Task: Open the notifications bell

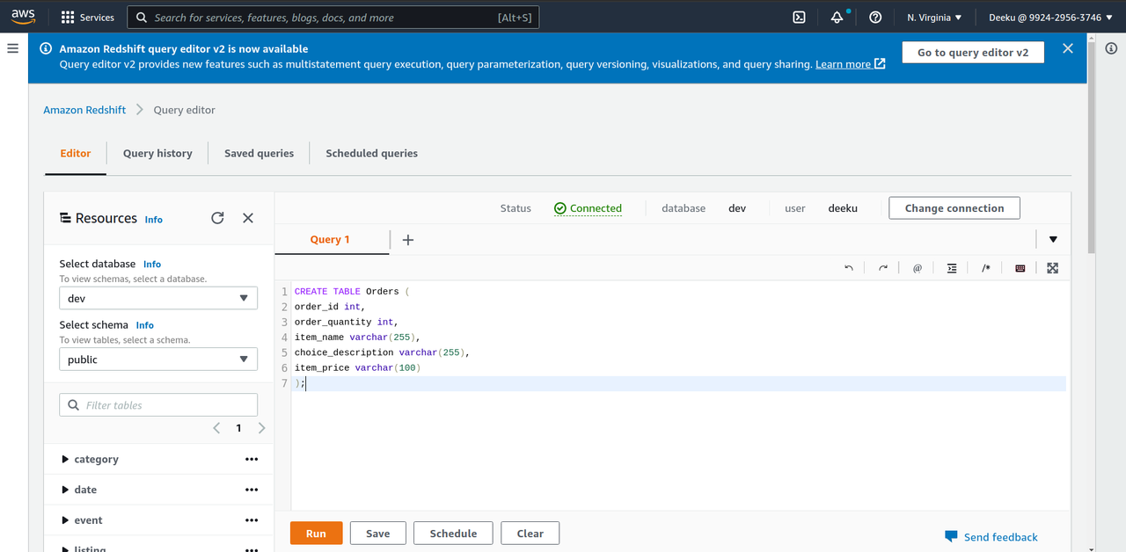Action: pos(837,18)
